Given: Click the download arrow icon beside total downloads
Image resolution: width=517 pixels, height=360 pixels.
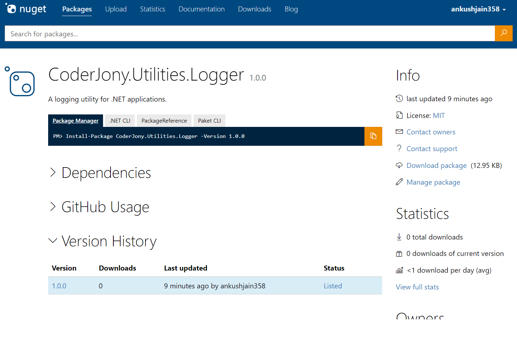Looking at the screenshot, I should pyautogui.click(x=399, y=237).
